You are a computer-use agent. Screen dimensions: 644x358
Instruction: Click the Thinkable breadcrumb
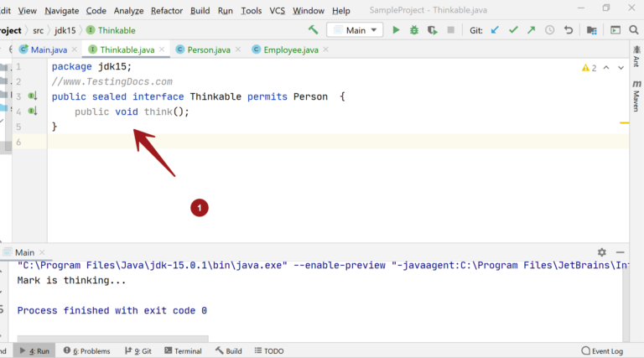[111, 30]
